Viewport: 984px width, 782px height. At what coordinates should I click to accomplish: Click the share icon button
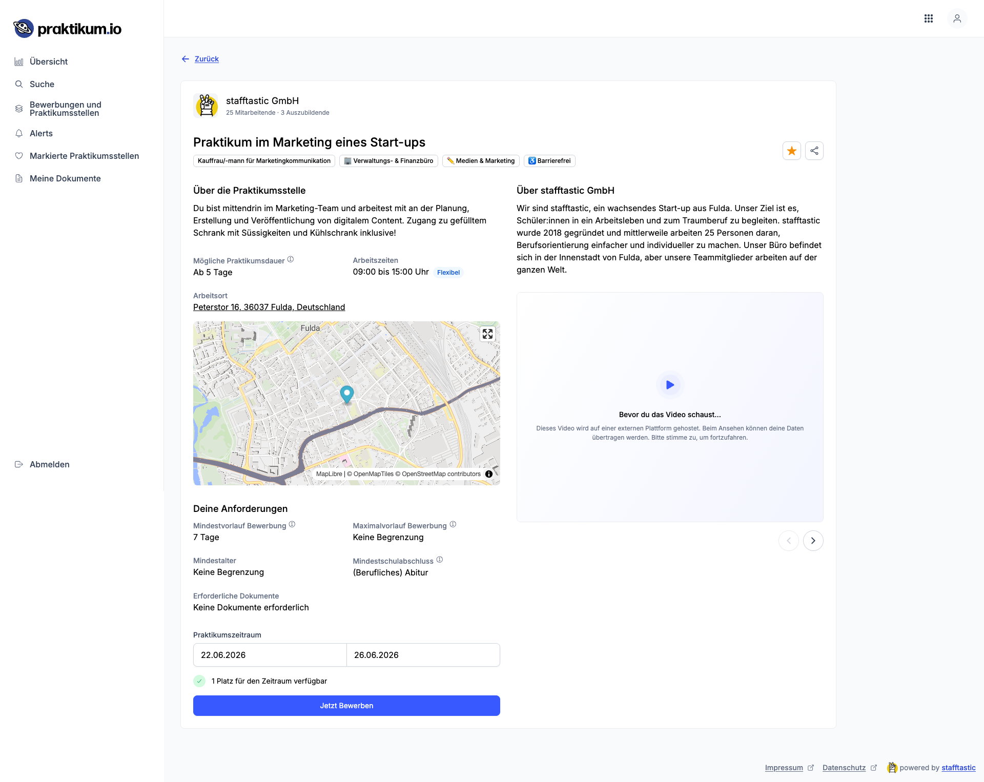(814, 151)
